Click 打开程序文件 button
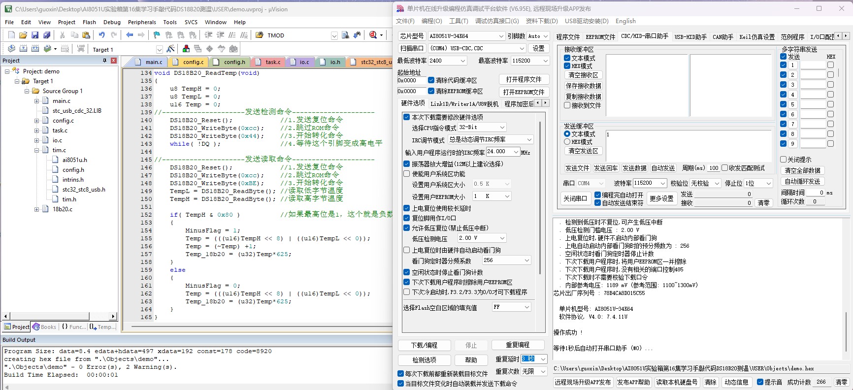Image resolution: width=853 pixels, height=390 pixels. pos(524,79)
